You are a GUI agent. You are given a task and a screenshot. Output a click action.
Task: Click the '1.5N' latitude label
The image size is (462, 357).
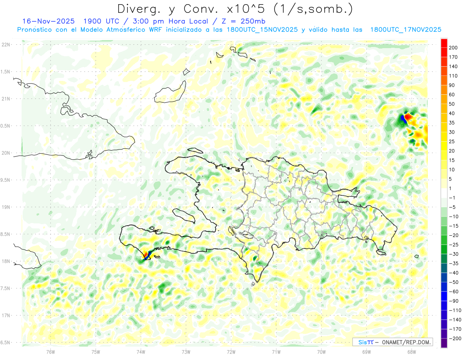point(6,72)
